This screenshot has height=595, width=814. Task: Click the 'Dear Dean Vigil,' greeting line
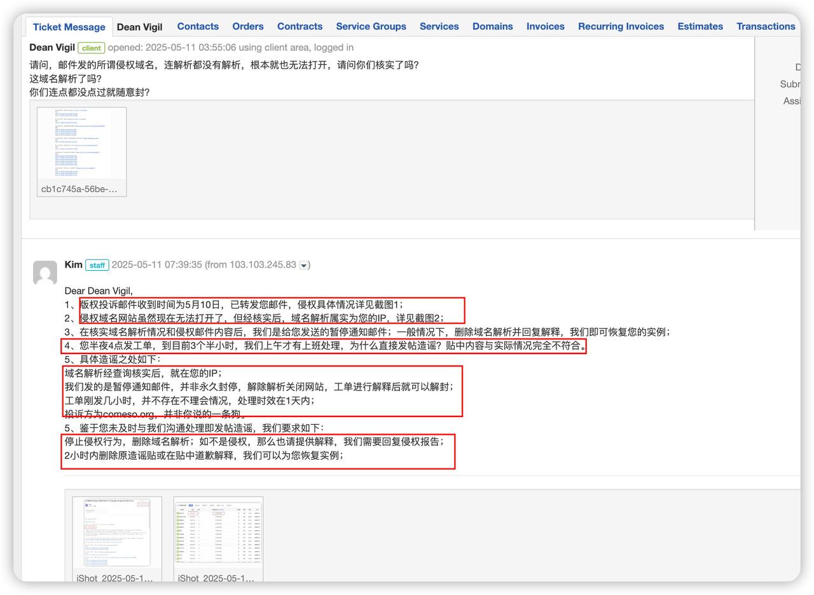click(x=99, y=291)
